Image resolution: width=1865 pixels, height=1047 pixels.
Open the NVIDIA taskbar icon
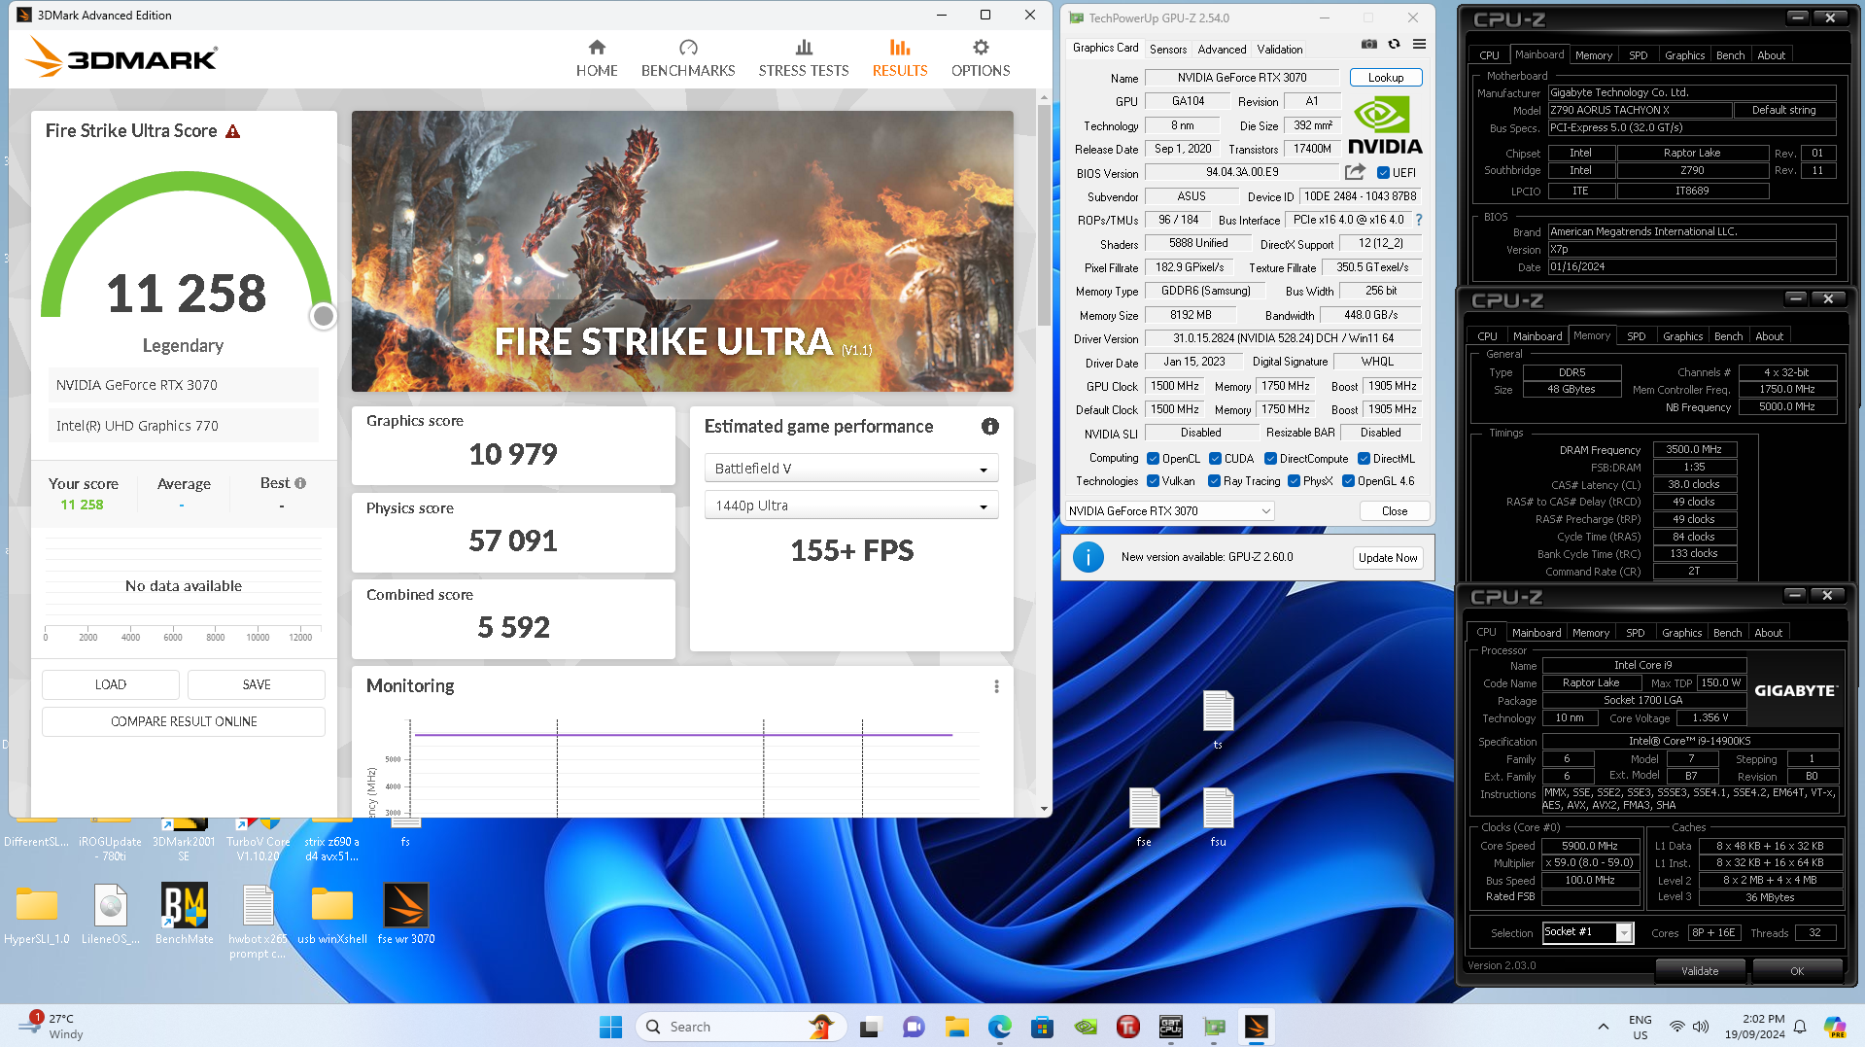click(1085, 1027)
